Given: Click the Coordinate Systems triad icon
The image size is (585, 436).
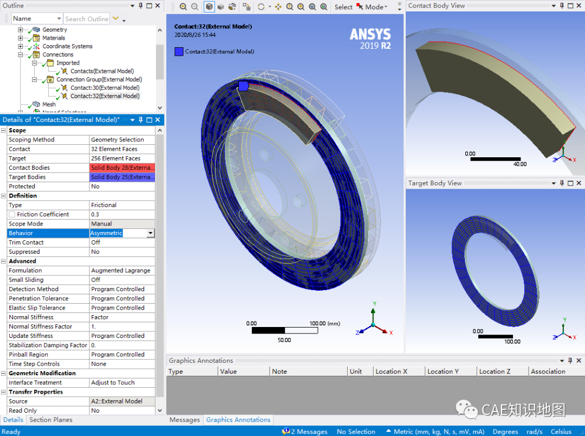Looking at the screenshot, I should (36, 46).
